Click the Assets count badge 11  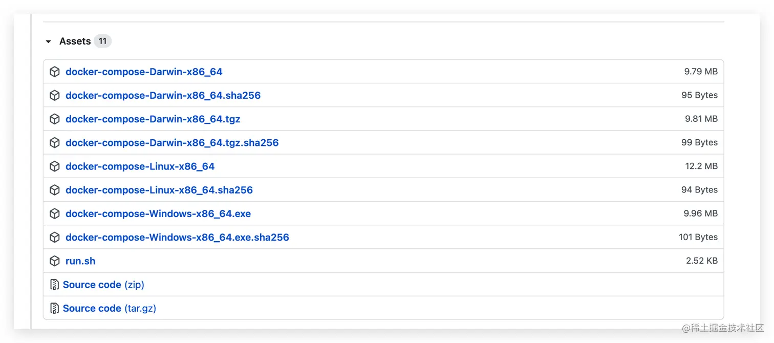pos(102,41)
